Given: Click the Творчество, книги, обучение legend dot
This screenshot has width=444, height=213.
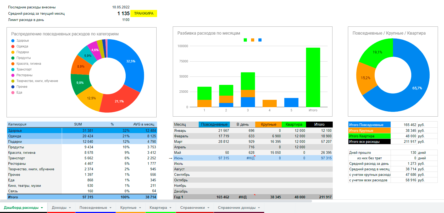Looking at the screenshot, I should [x=13, y=81].
